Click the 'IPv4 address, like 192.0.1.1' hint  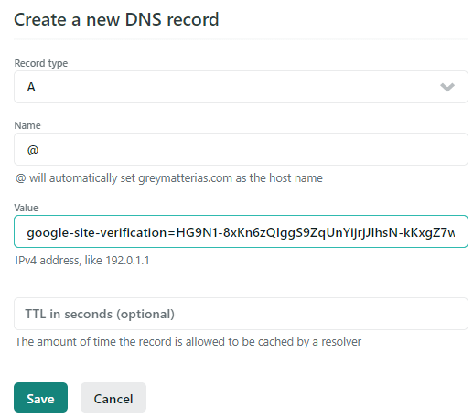82,261
